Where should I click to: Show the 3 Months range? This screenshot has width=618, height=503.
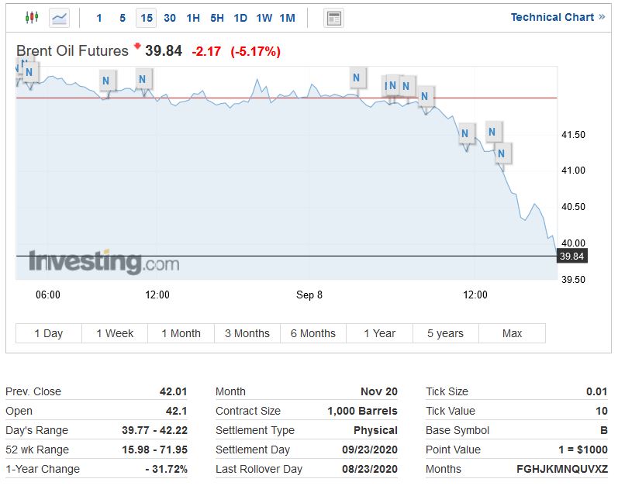tap(247, 333)
